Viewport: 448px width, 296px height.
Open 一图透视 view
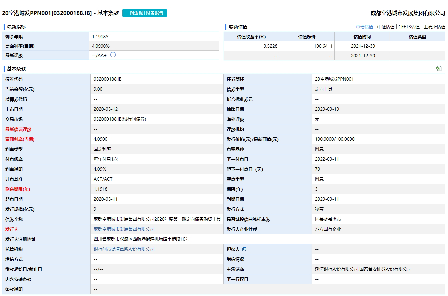pyautogui.click(x=134, y=13)
